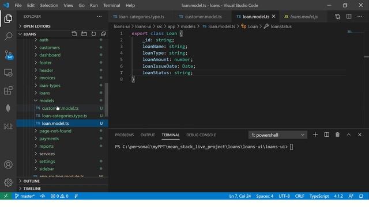This screenshot has width=369, height=207.
Task: Show the Problems panel tab
Action: [125, 135]
